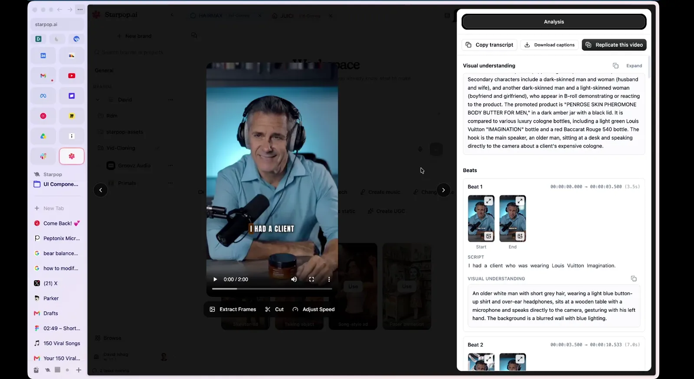Enlarge the Beat 2 start frame
694x379 pixels.
pyautogui.click(x=488, y=359)
